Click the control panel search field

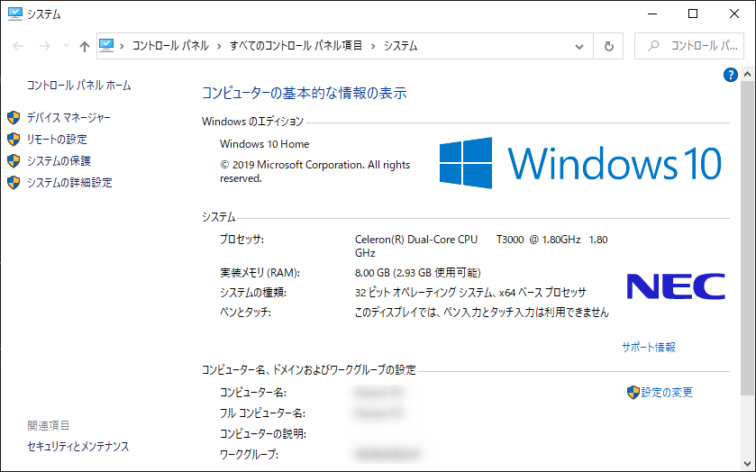tap(689, 46)
